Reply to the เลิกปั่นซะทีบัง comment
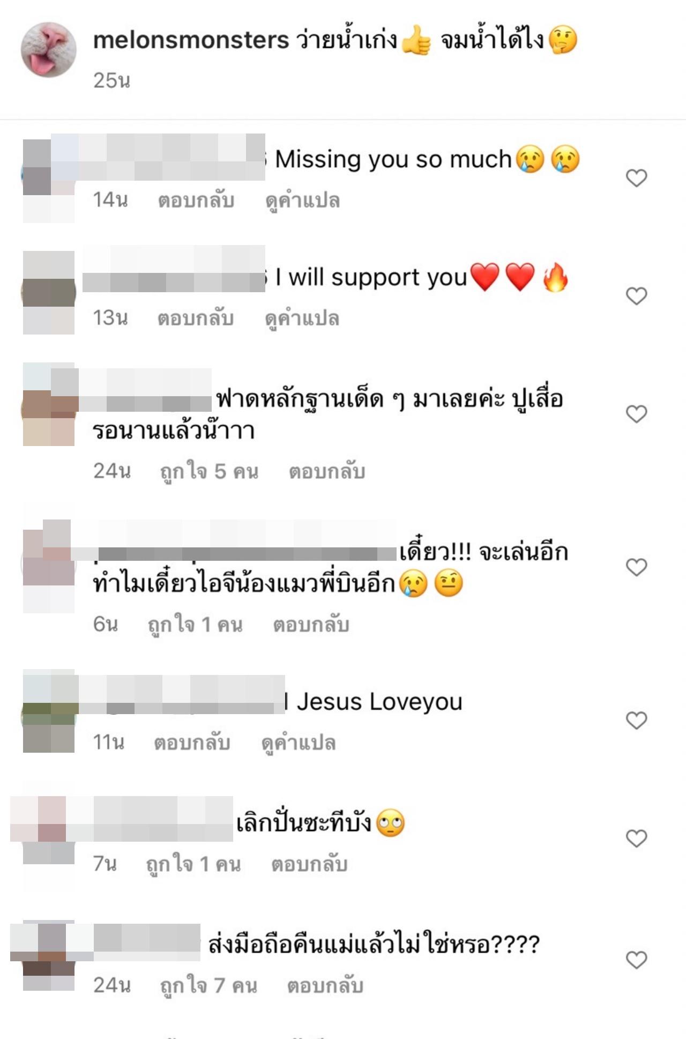The width and height of the screenshot is (686, 1039). point(310,864)
